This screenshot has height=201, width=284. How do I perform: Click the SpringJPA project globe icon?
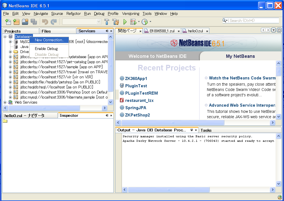(122, 108)
